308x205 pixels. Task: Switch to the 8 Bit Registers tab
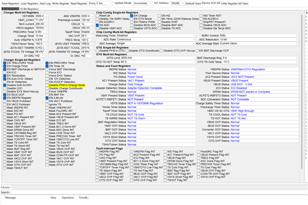pyautogui.click(x=10, y=9)
